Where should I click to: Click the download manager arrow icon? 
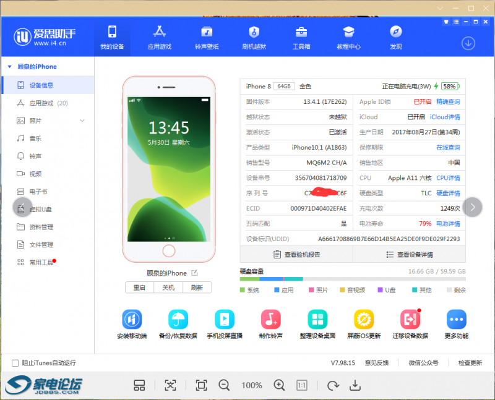click(x=468, y=43)
